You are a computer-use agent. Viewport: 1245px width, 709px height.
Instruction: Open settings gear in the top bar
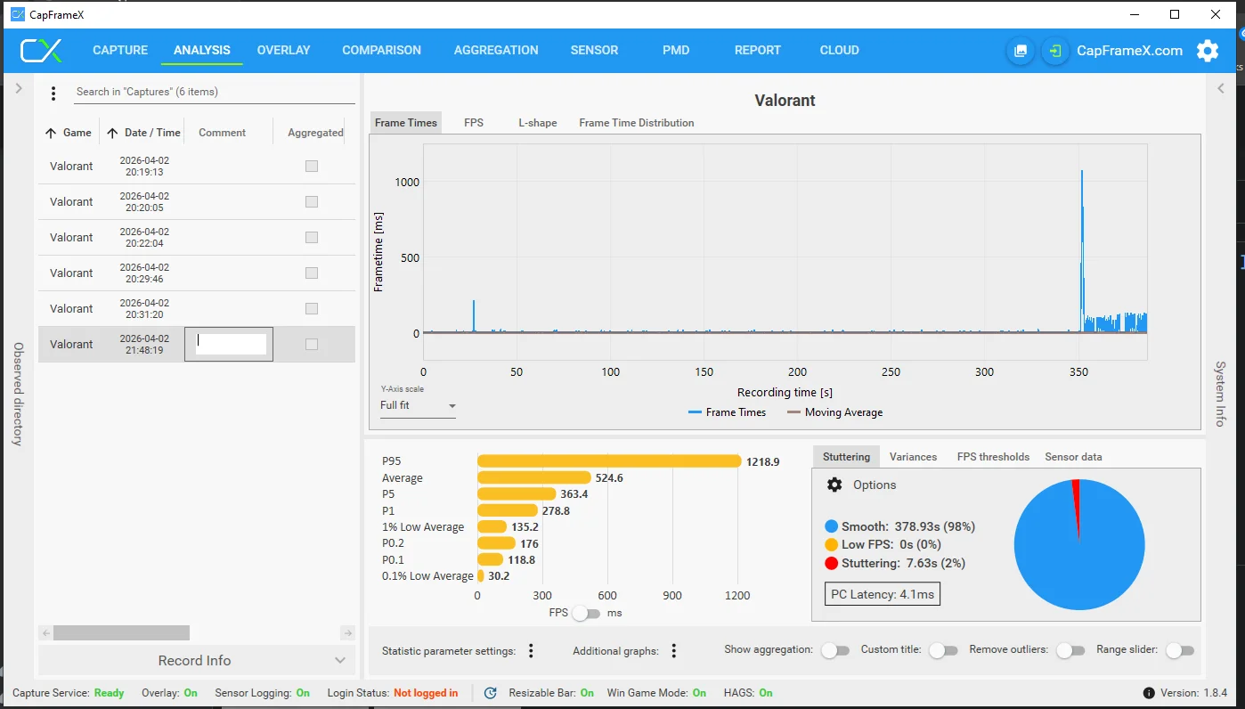tap(1208, 51)
